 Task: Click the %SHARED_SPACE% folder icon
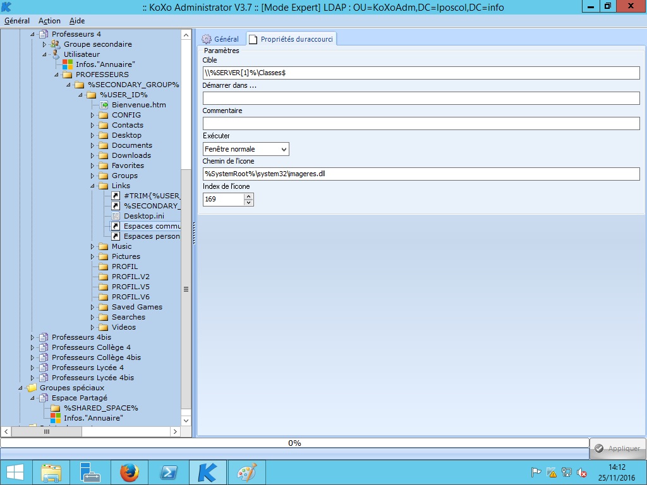(x=56, y=408)
